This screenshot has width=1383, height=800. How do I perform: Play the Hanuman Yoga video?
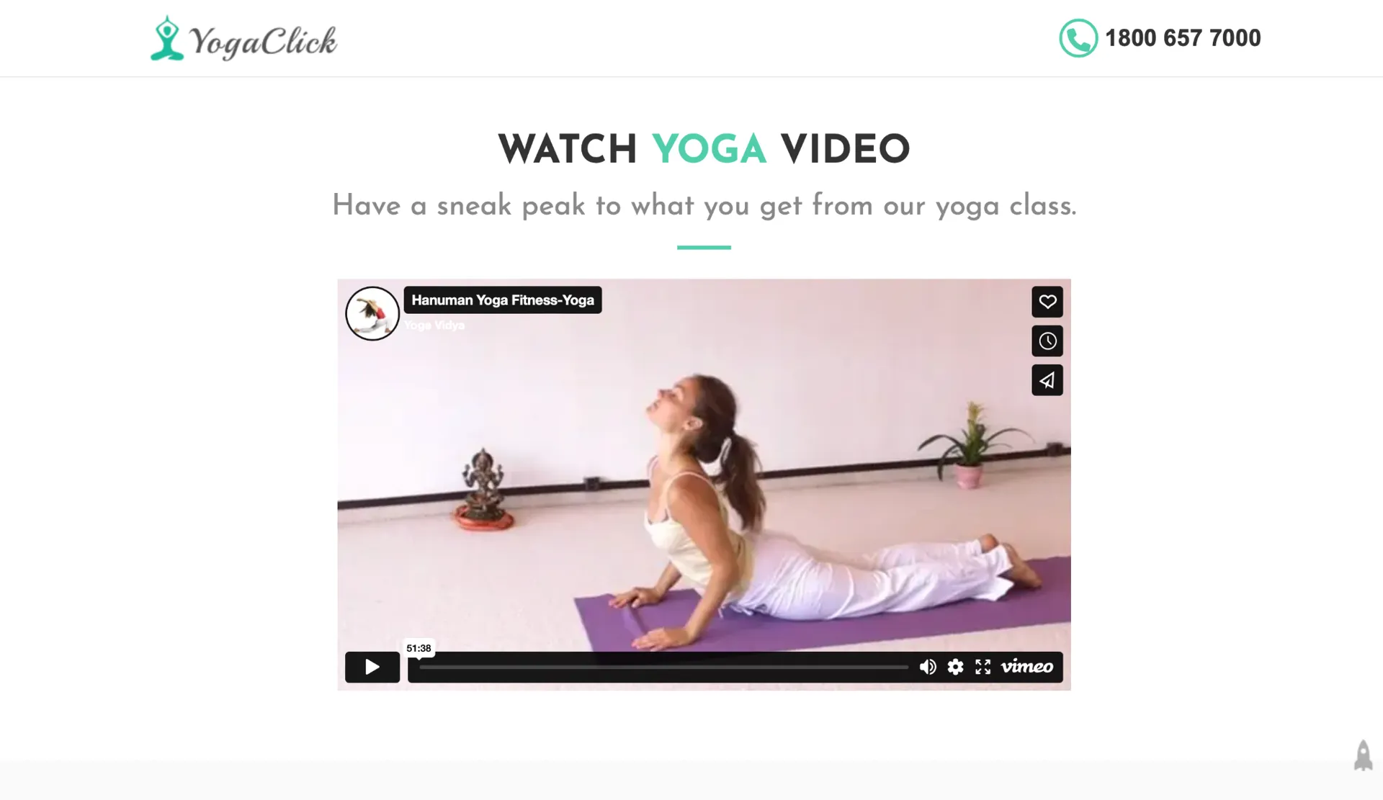pyautogui.click(x=372, y=667)
